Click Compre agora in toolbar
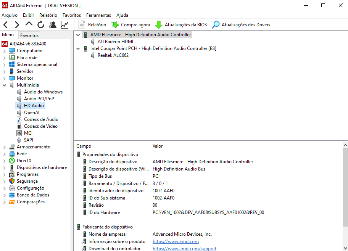This screenshot has width=348, height=251. 130,25
